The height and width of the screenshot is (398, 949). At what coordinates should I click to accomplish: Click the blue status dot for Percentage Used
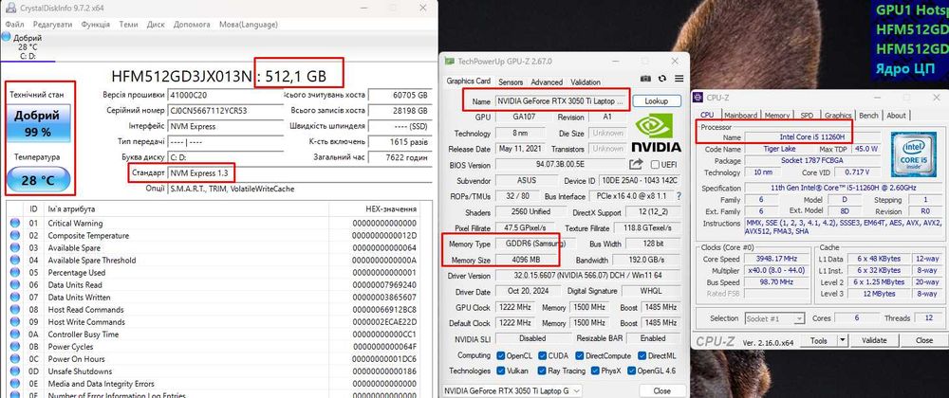click(x=15, y=272)
